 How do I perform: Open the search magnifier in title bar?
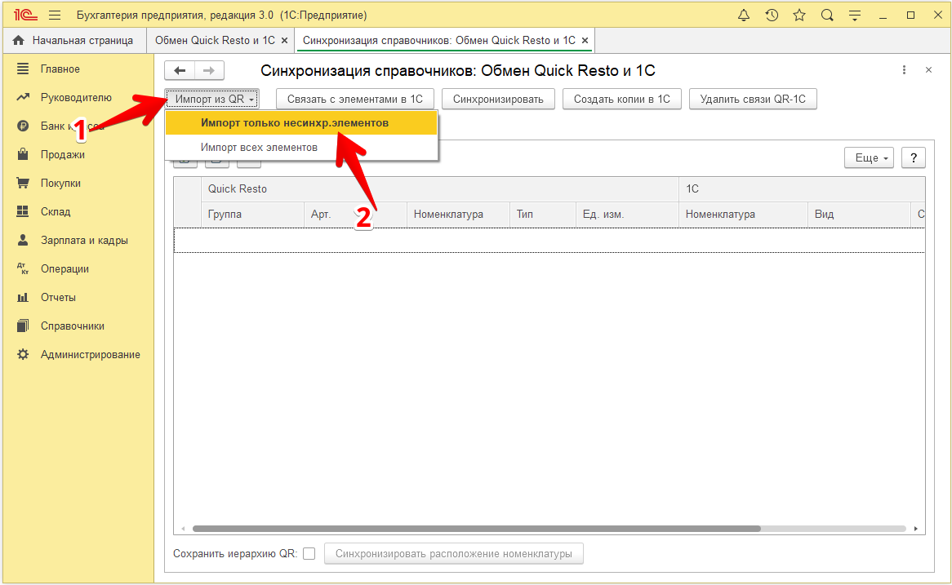(x=827, y=16)
